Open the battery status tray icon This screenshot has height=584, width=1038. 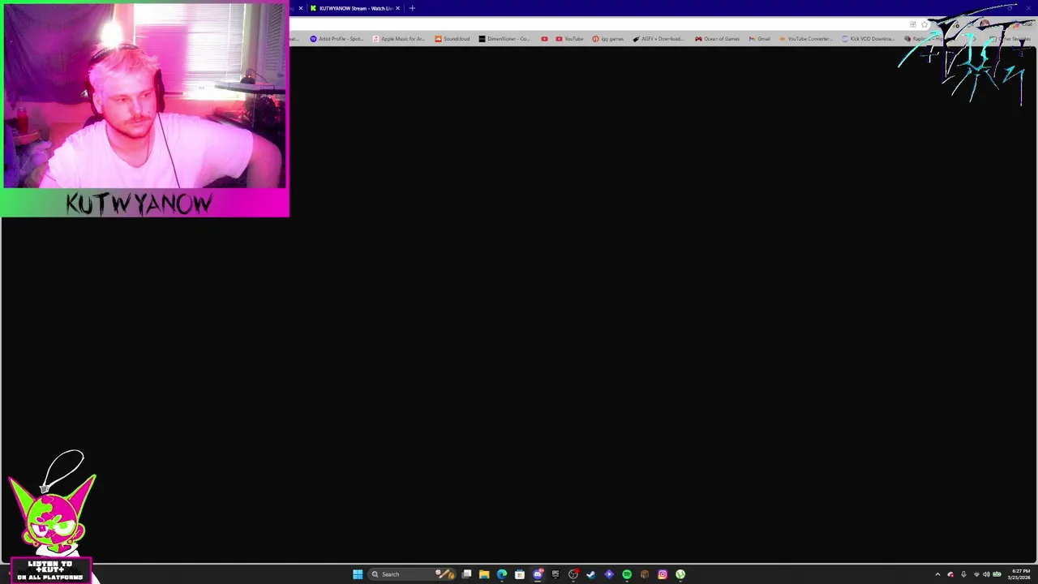(997, 574)
